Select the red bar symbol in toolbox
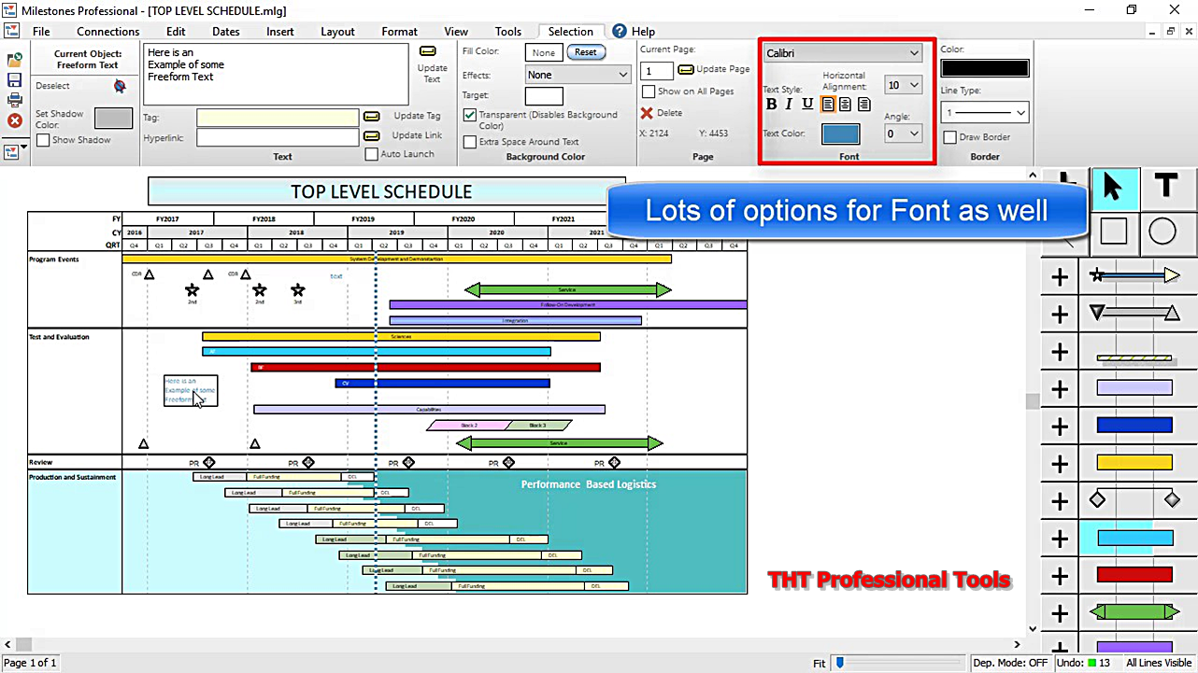1198x673 pixels. coord(1134,575)
